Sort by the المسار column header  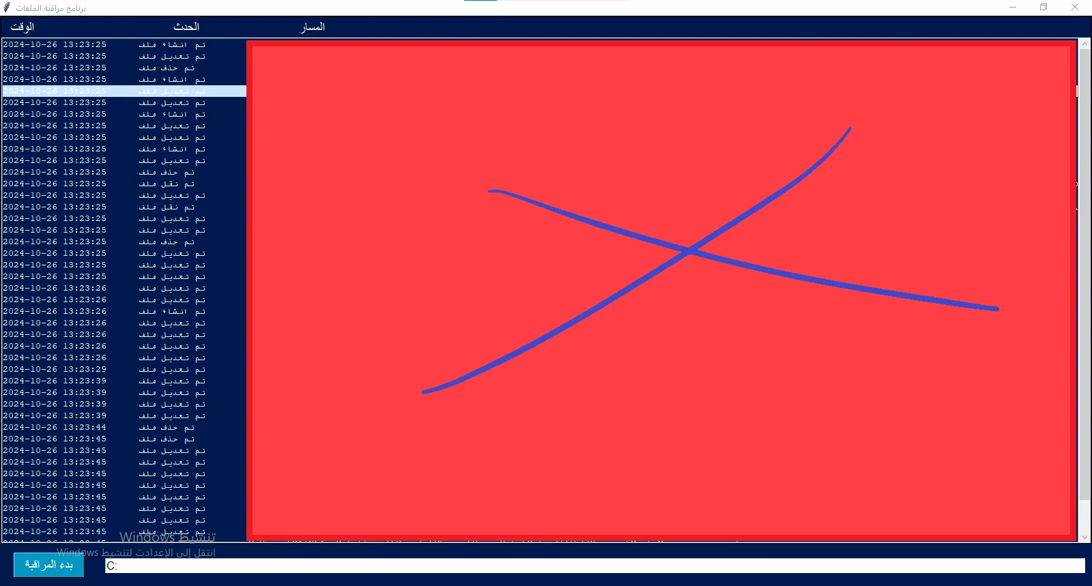click(x=313, y=27)
